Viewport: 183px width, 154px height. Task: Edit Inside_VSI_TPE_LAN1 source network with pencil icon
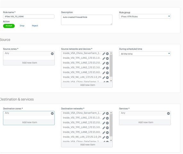pos(104,58)
